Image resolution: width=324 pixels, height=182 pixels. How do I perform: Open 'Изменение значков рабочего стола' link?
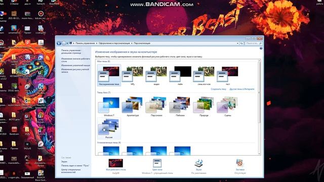point(75,60)
